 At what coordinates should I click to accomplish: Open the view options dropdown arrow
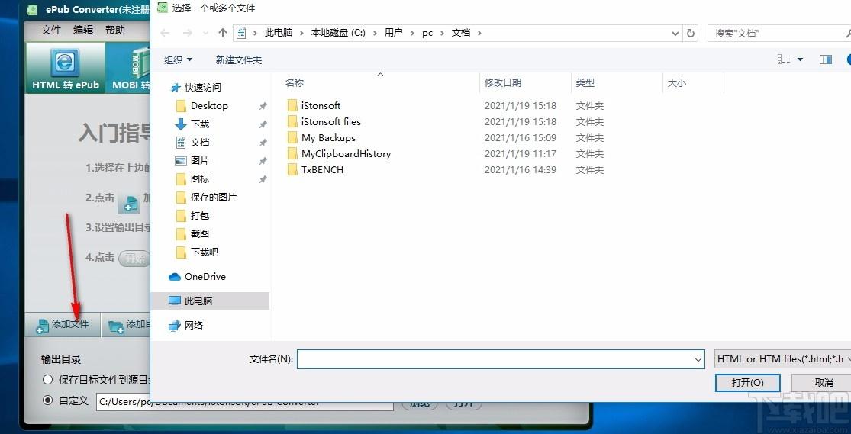(x=800, y=59)
